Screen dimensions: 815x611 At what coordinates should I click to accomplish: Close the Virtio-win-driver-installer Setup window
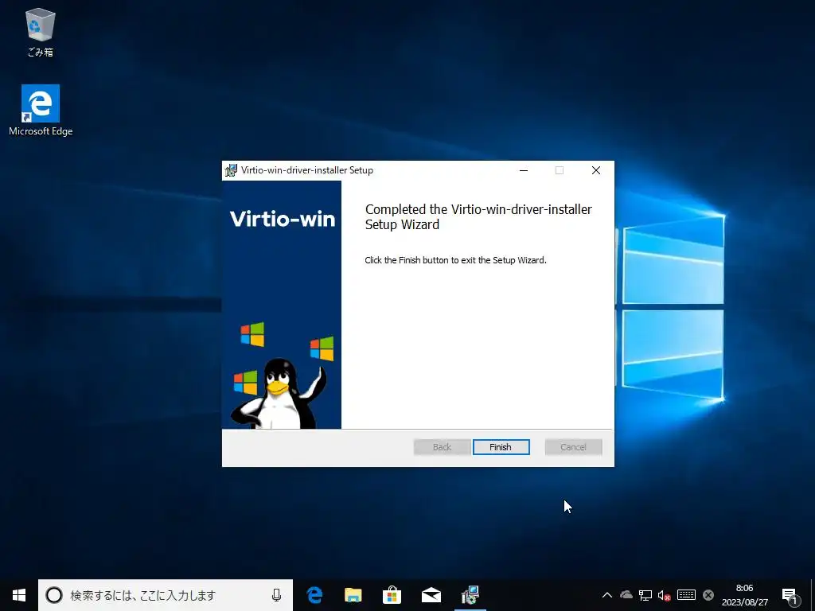pos(596,170)
